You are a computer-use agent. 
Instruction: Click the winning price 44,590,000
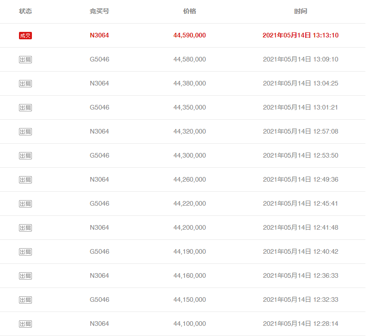click(x=190, y=35)
